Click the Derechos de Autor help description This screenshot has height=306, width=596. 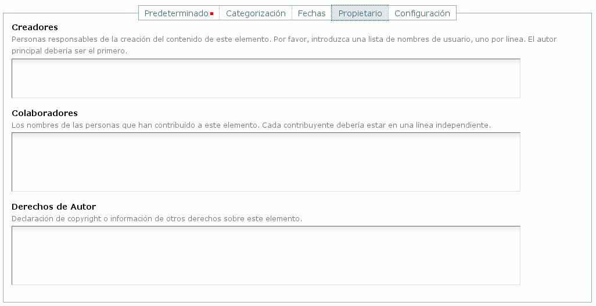(157, 219)
